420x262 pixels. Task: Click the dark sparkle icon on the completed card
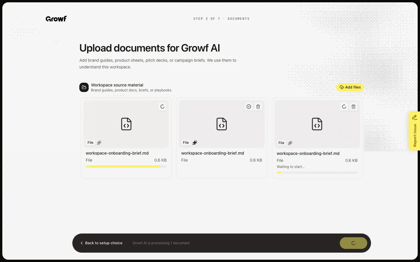pos(195,143)
